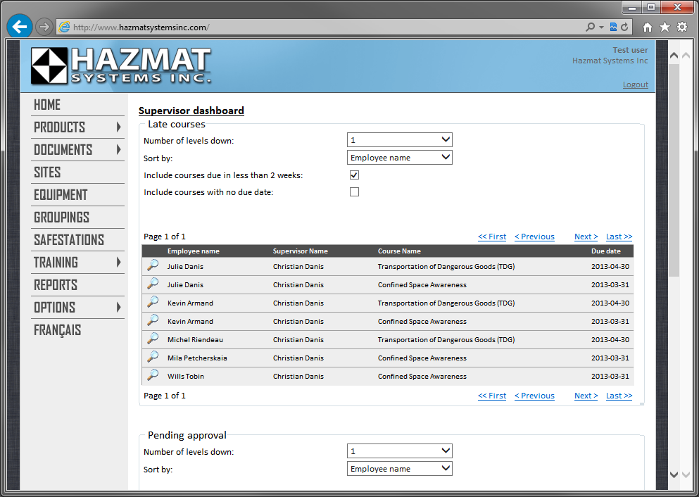Expand the PRODUCTS sidebar menu
Image resolution: width=699 pixels, height=497 pixels.
click(x=77, y=127)
